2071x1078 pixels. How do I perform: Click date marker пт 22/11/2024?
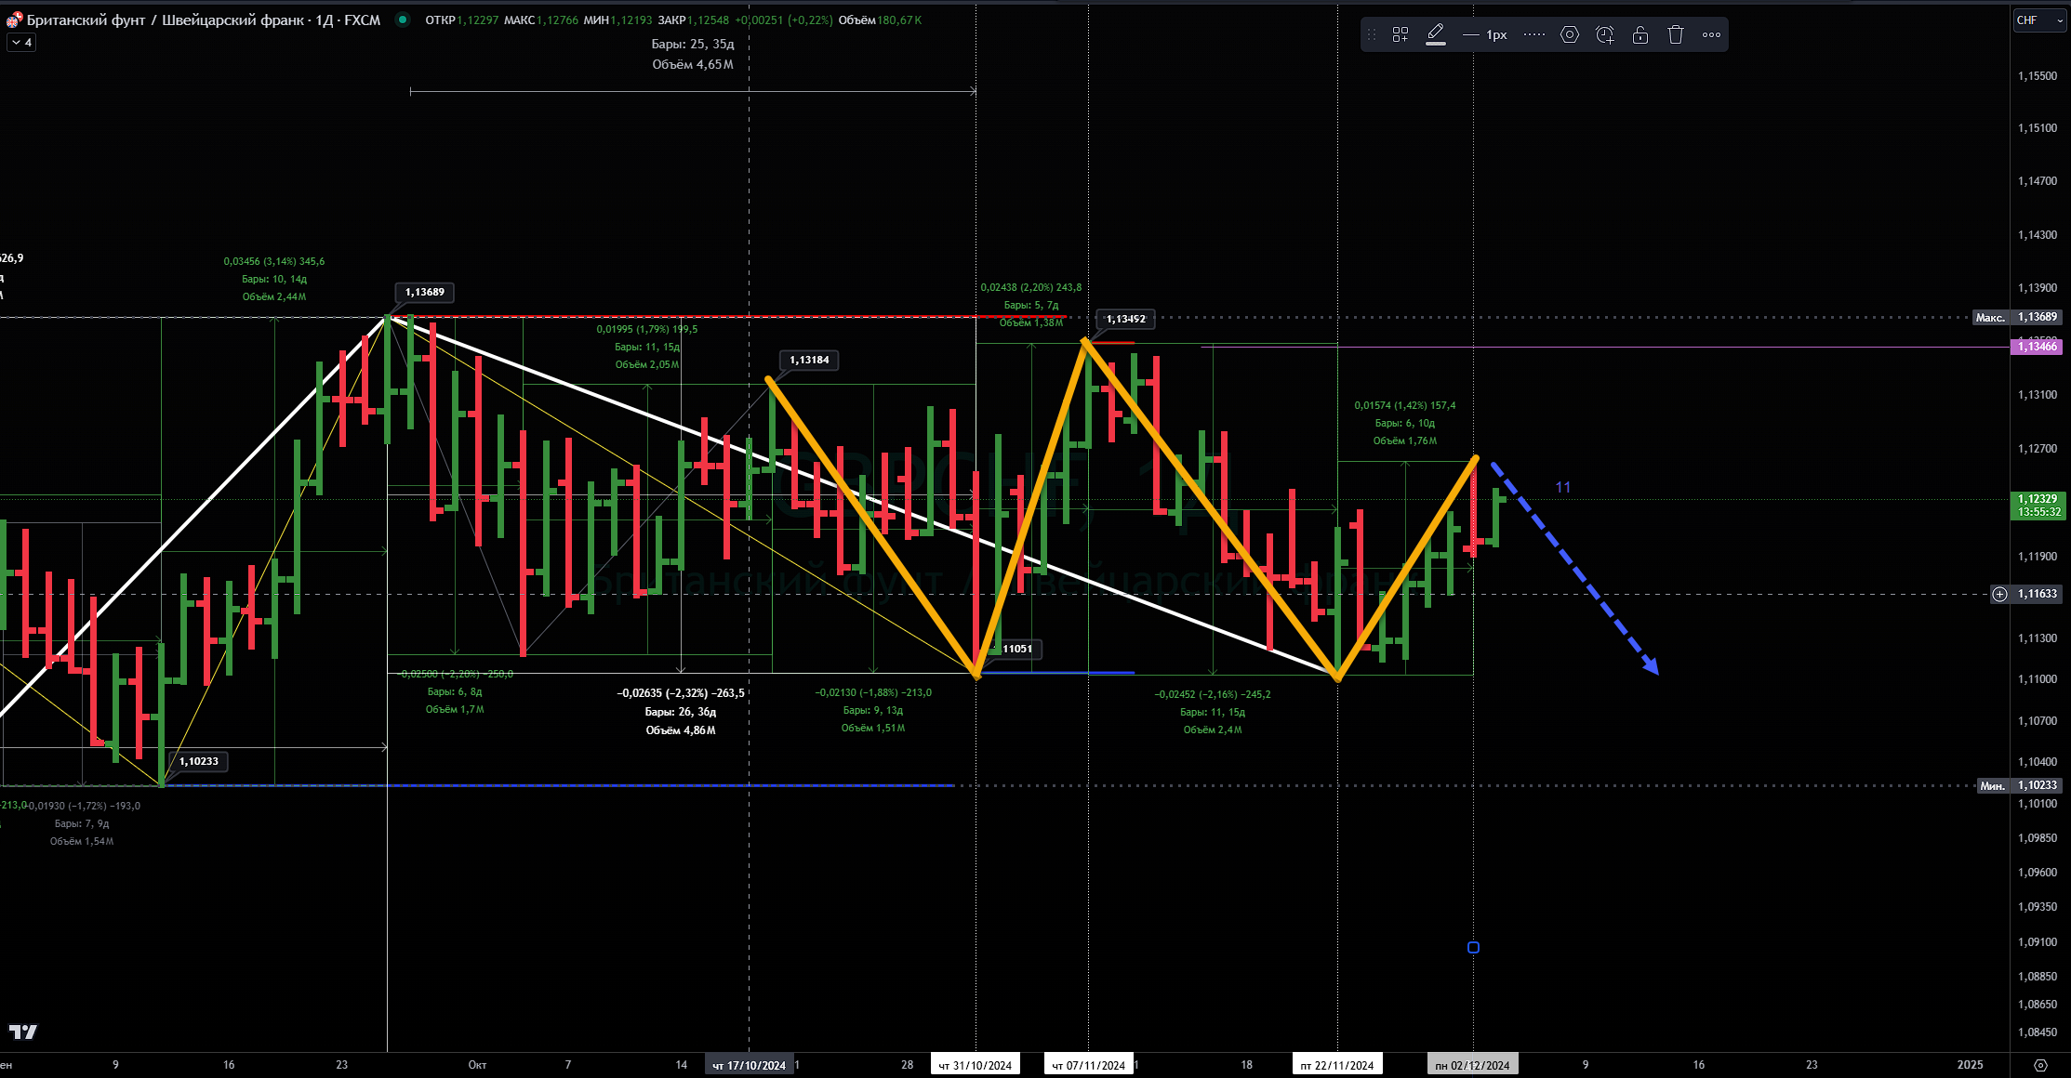[1337, 1065]
